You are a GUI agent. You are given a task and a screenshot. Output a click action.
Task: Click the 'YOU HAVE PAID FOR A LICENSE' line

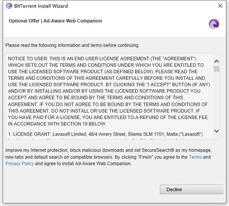click(108, 117)
